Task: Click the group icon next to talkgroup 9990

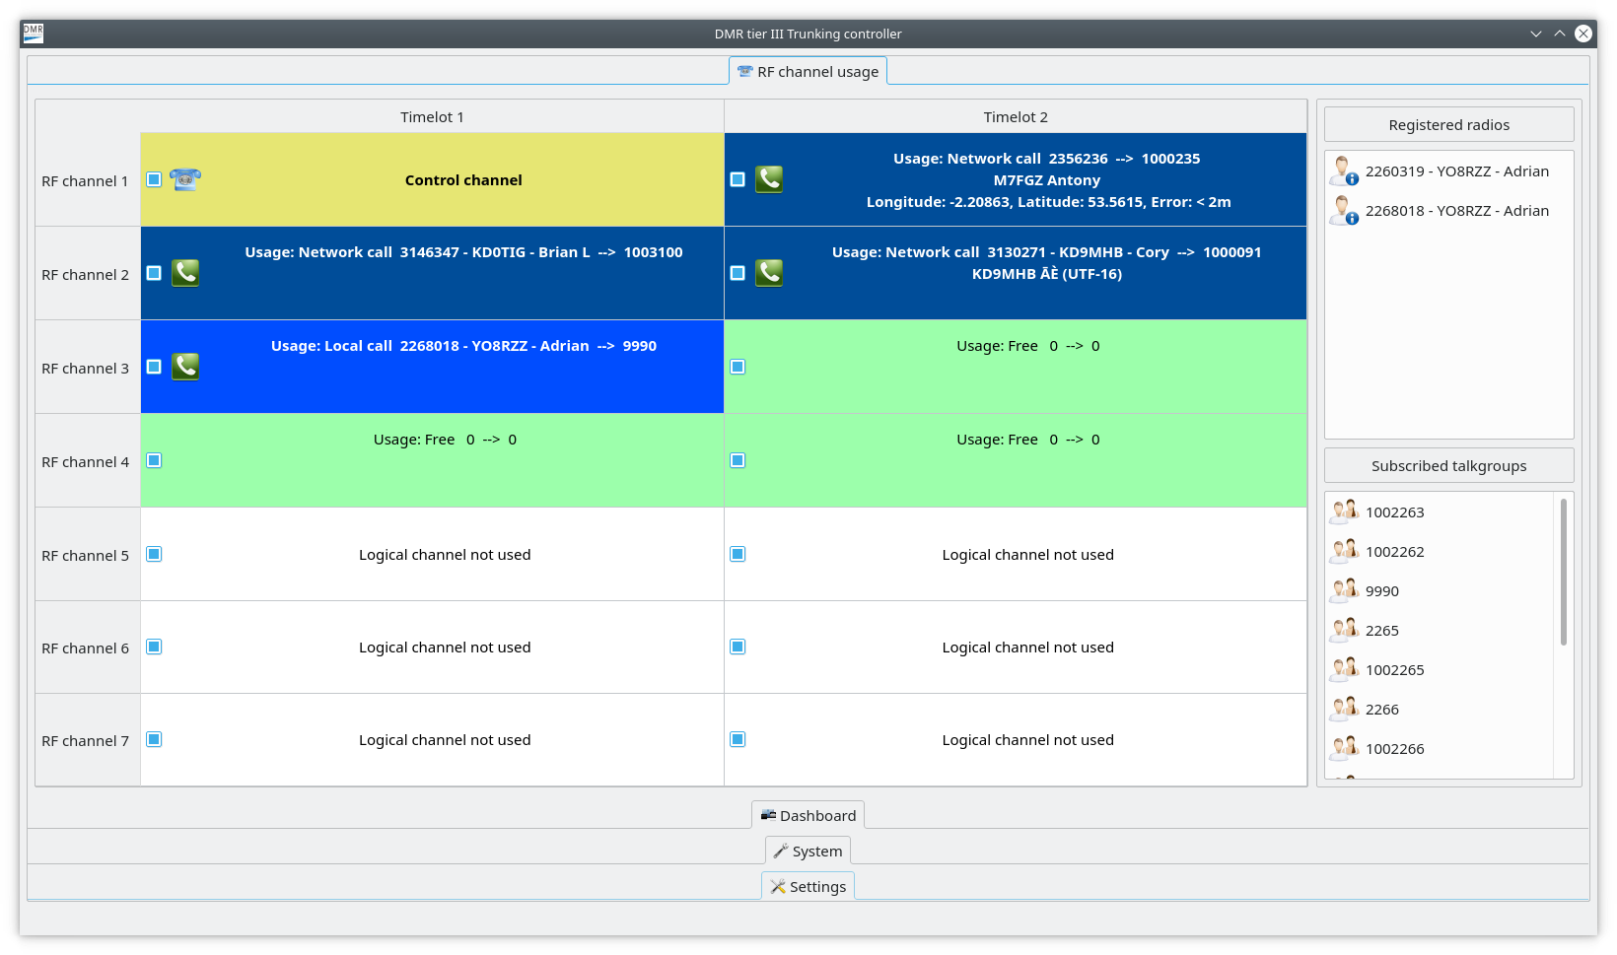Action: click(1344, 590)
